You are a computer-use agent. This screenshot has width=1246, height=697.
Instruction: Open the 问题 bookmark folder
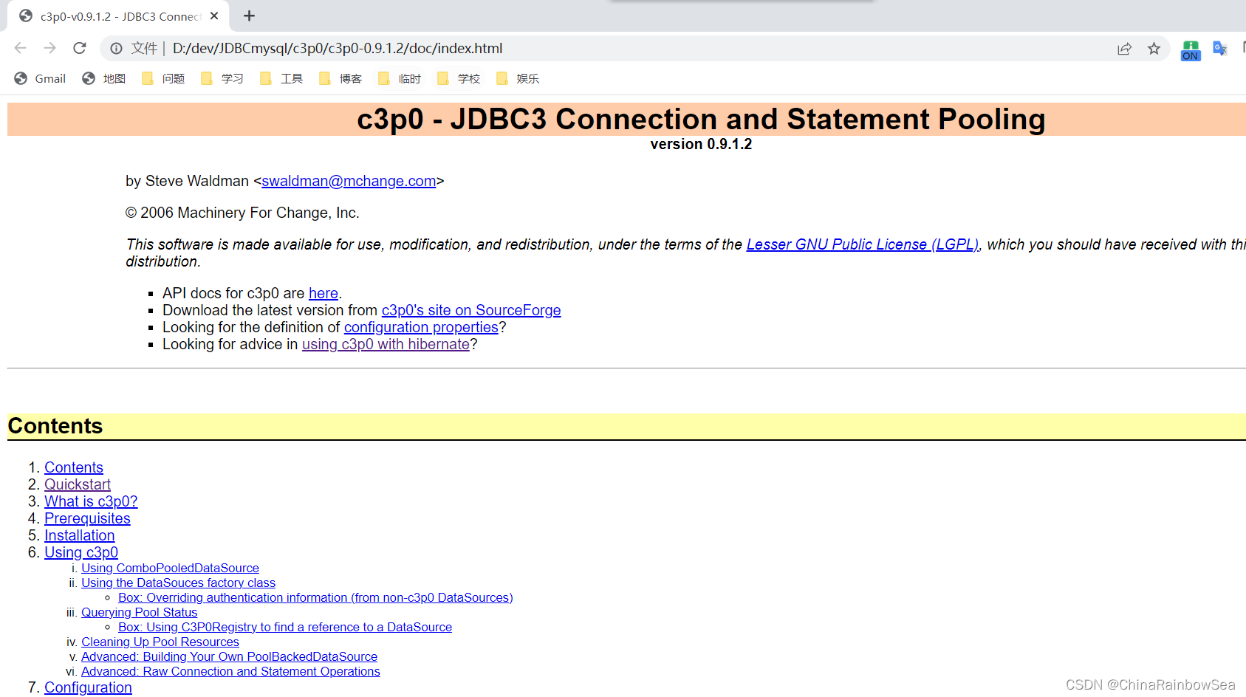163,78
